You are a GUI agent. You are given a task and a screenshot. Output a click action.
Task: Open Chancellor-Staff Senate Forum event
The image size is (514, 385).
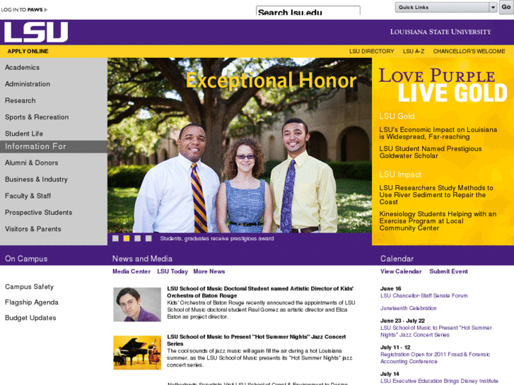424,295
